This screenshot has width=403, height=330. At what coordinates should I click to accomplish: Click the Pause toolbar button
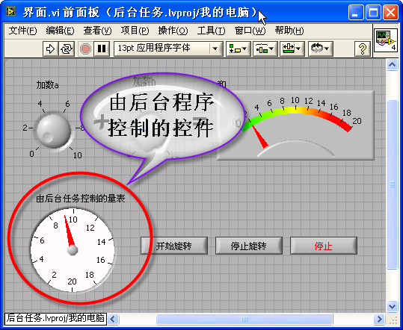click(102, 49)
